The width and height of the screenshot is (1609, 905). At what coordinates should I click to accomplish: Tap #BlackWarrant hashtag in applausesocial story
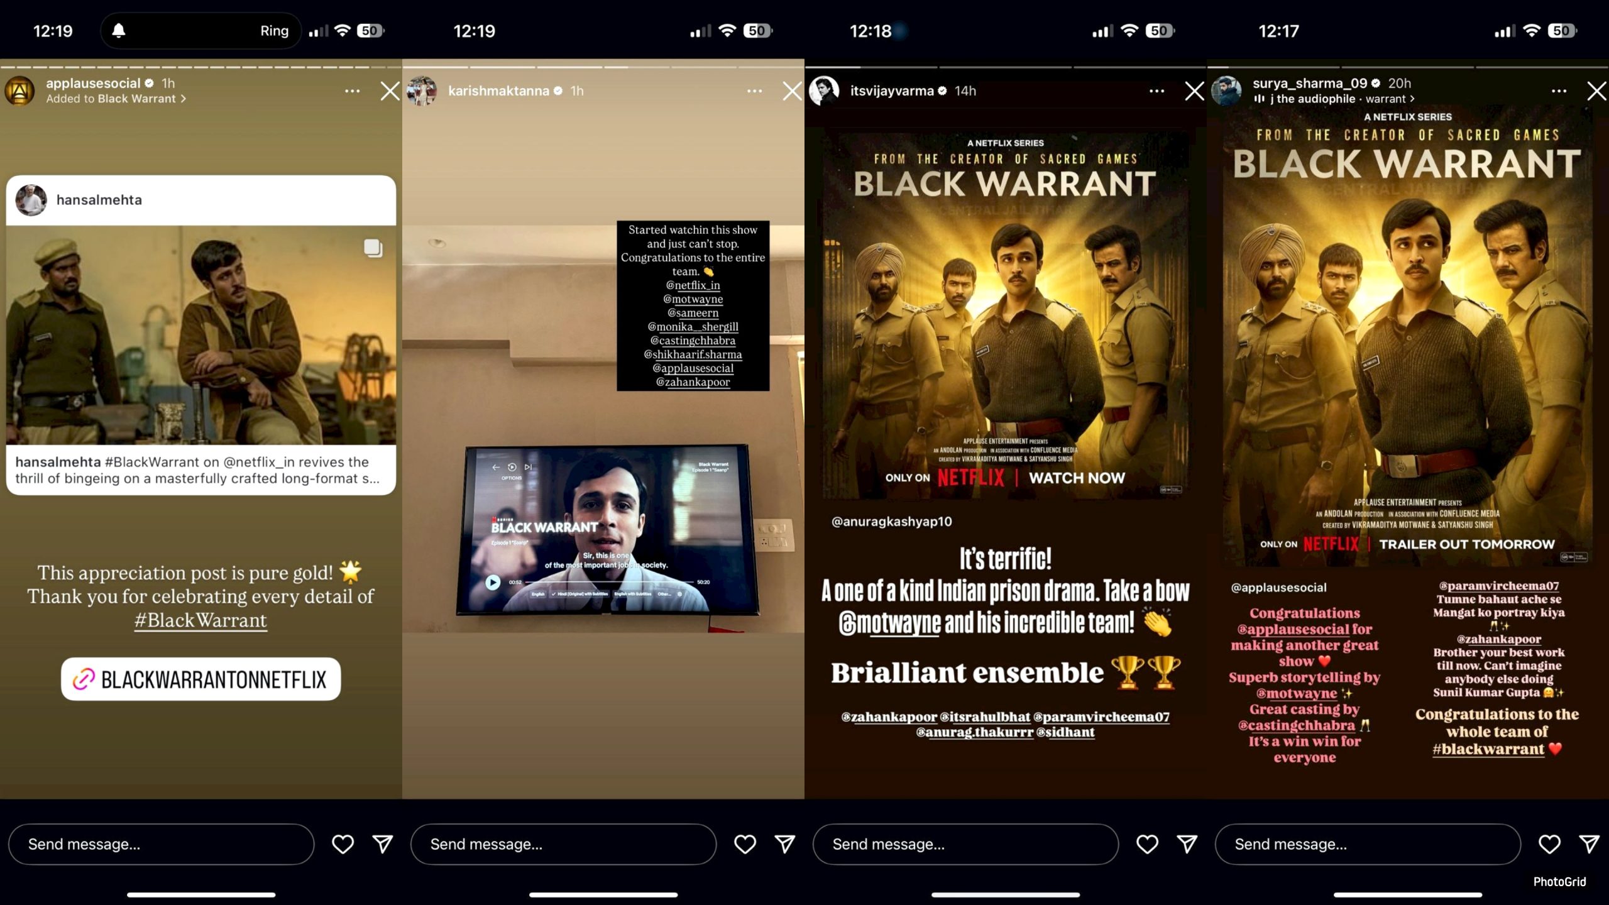click(200, 620)
